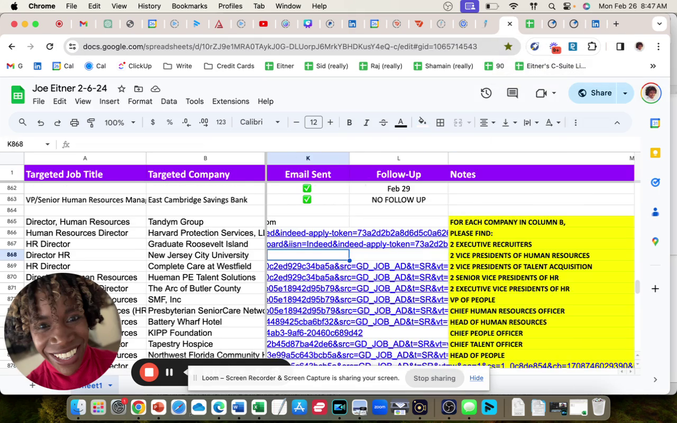Image resolution: width=677 pixels, height=423 pixels.
Task: Open Google Calendar side panel
Action: (655, 123)
